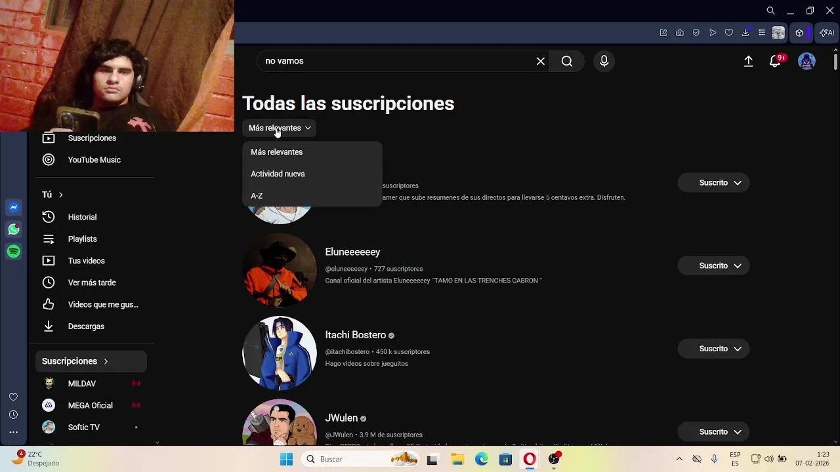Open 'Tus videos' in sidebar
Screen dimensions: 840x472
pyautogui.click(x=91, y=261)
